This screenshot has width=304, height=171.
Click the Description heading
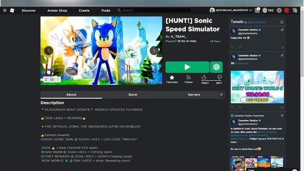click(x=52, y=103)
